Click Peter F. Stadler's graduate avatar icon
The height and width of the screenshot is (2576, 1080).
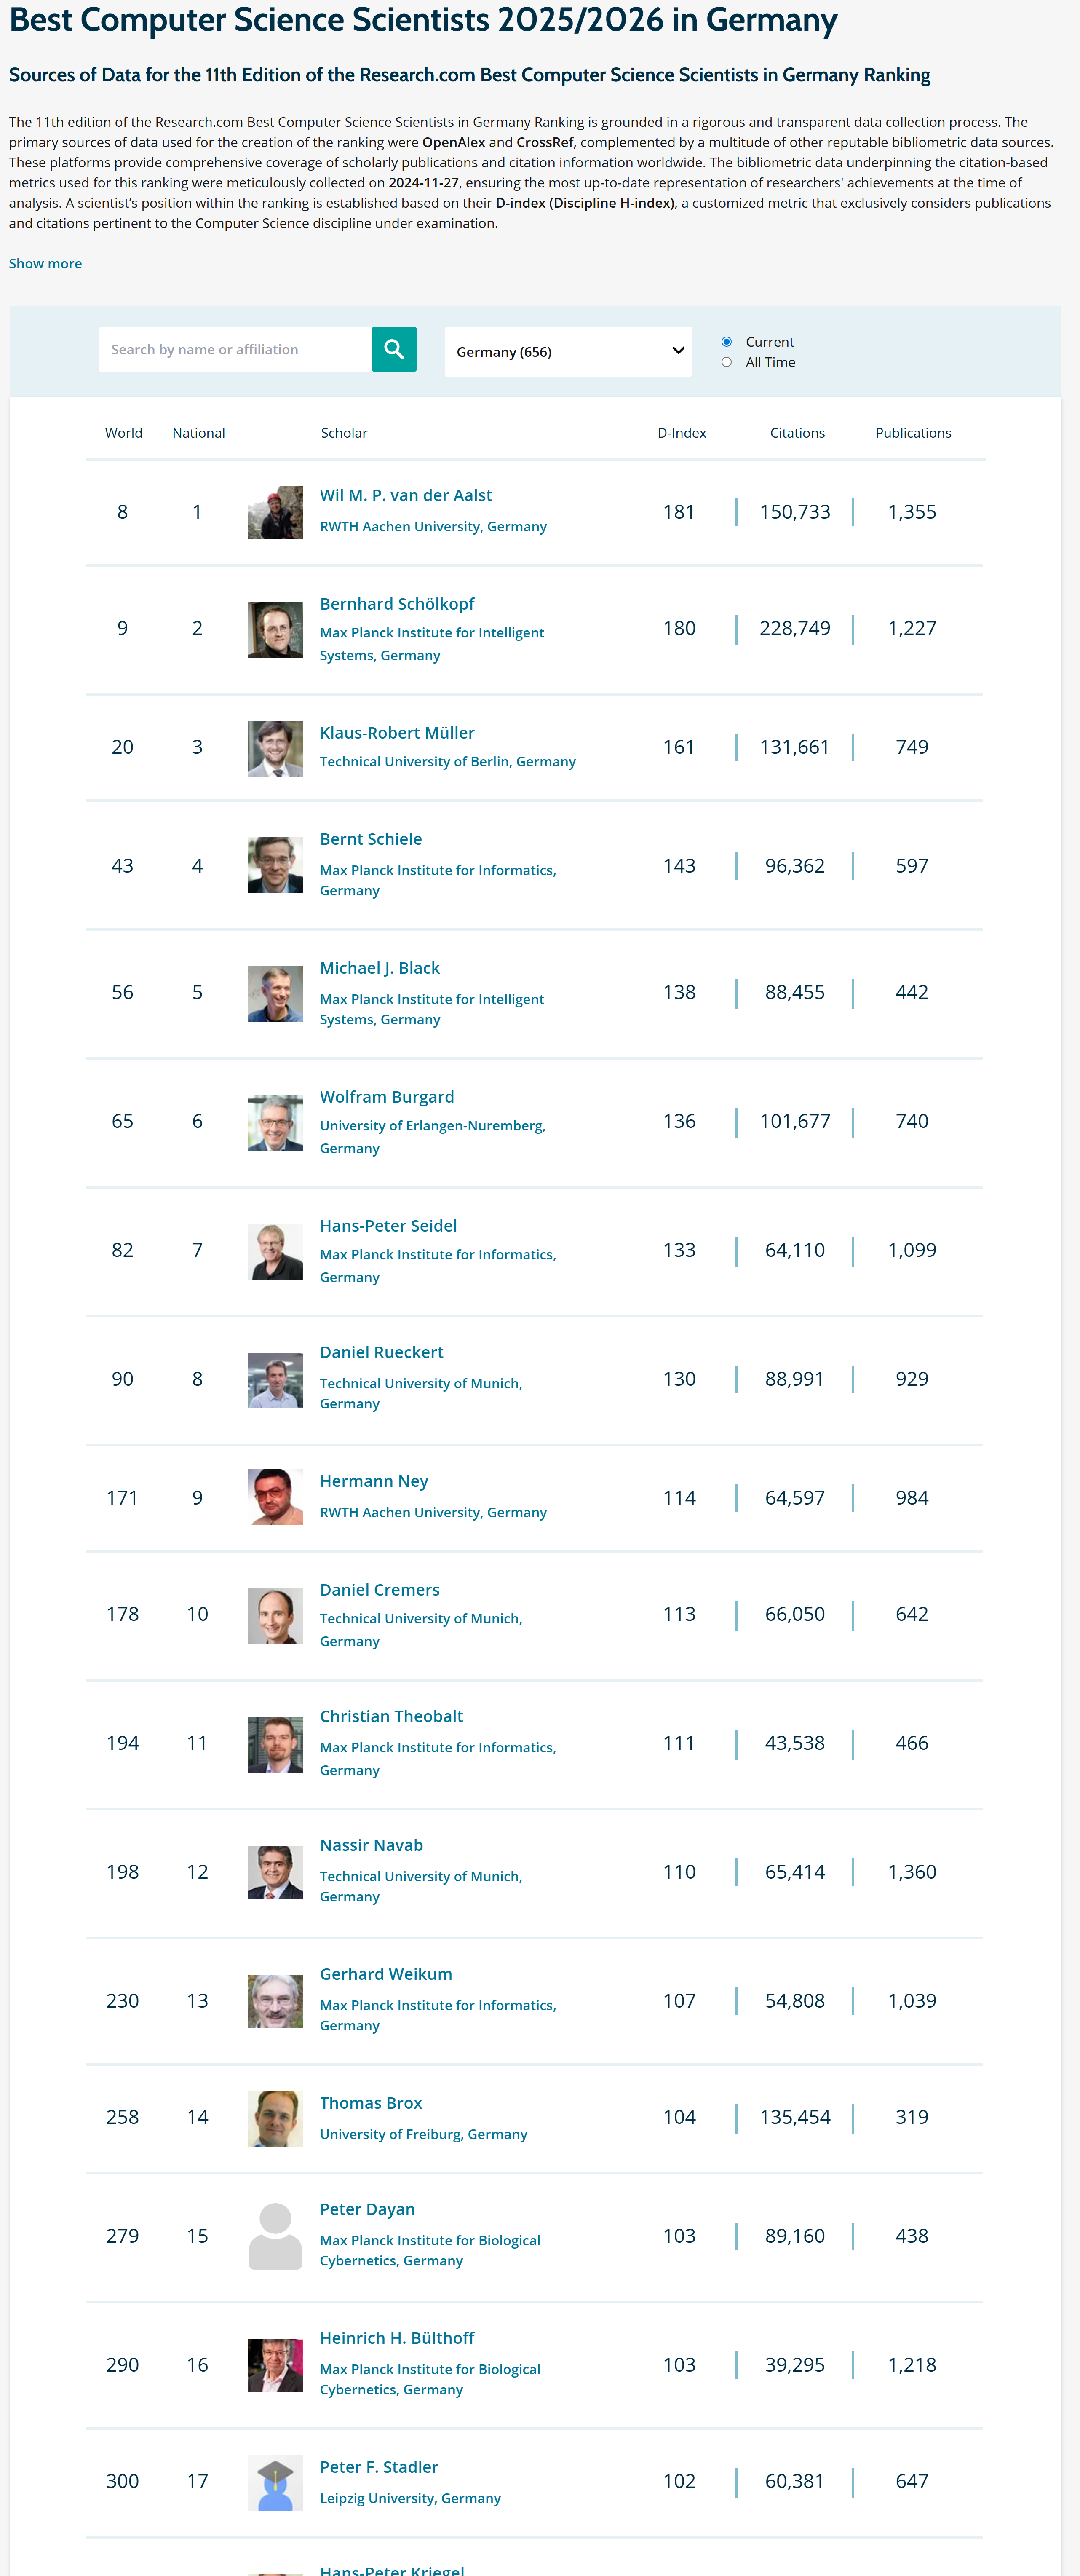[x=275, y=2482]
